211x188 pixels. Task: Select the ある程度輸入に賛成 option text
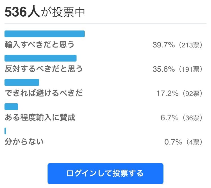(x=40, y=117)
